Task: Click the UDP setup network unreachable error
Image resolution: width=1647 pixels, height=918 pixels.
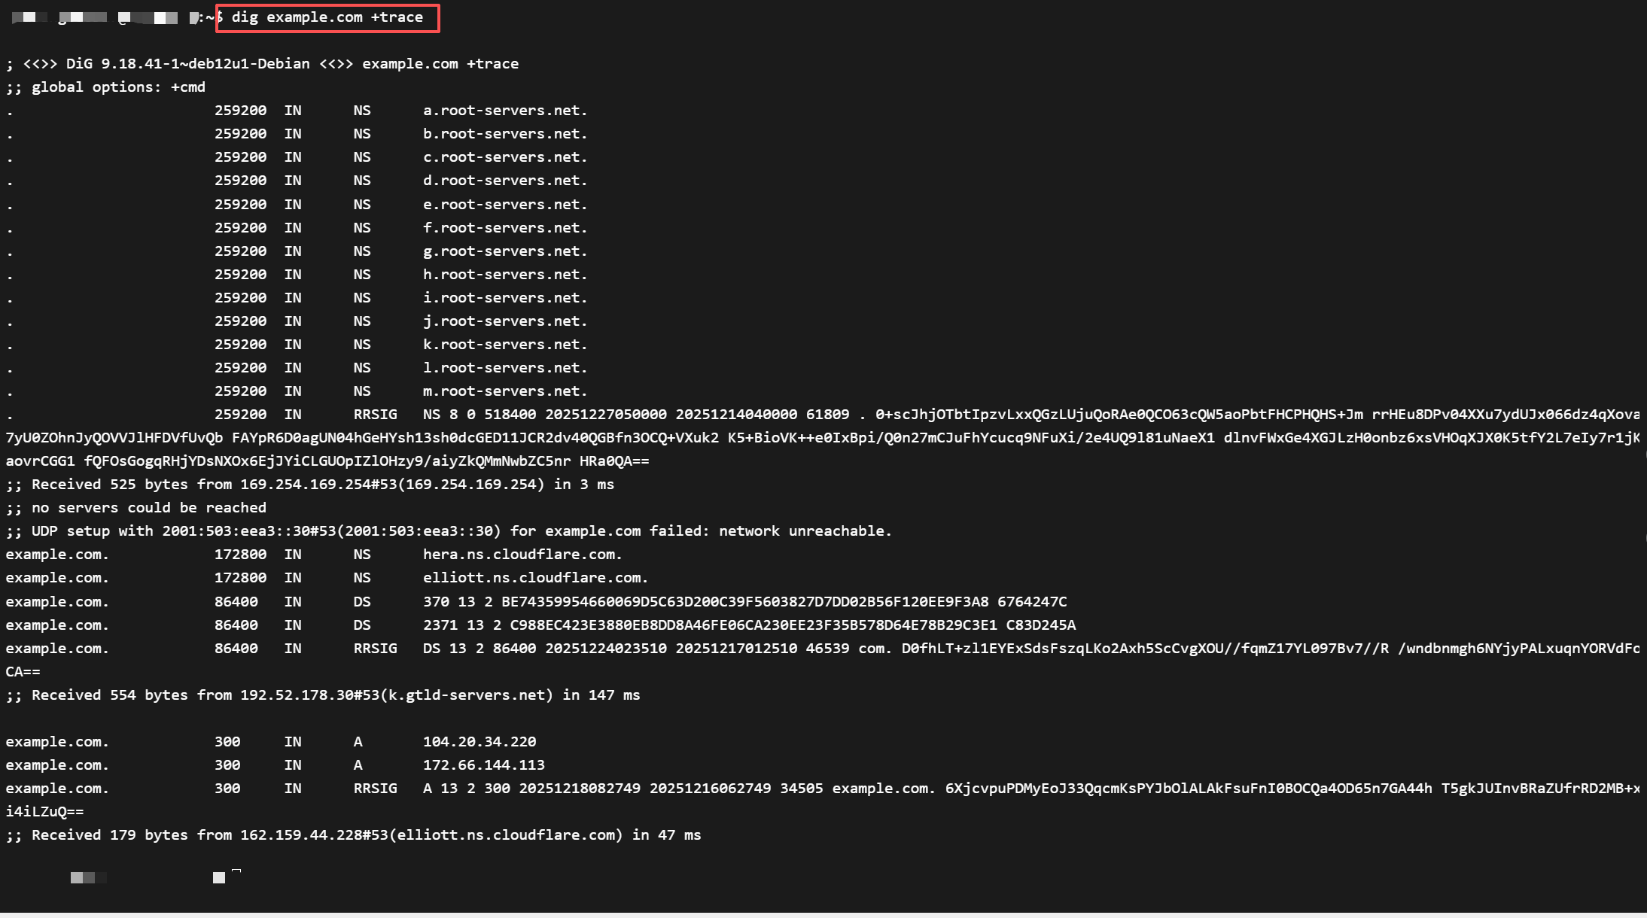Action: (449, 531)
